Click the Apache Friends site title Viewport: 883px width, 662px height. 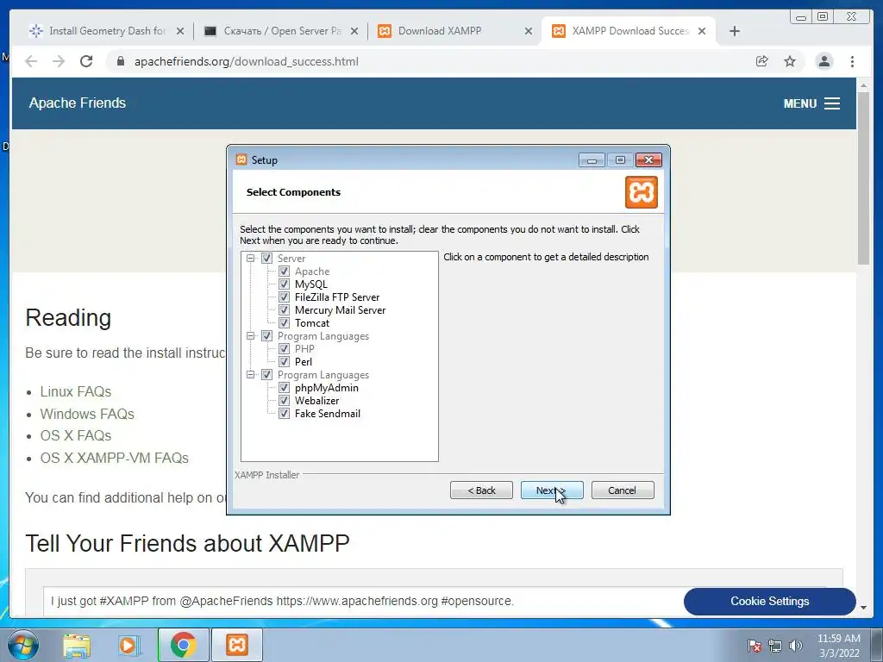point(78,103)
